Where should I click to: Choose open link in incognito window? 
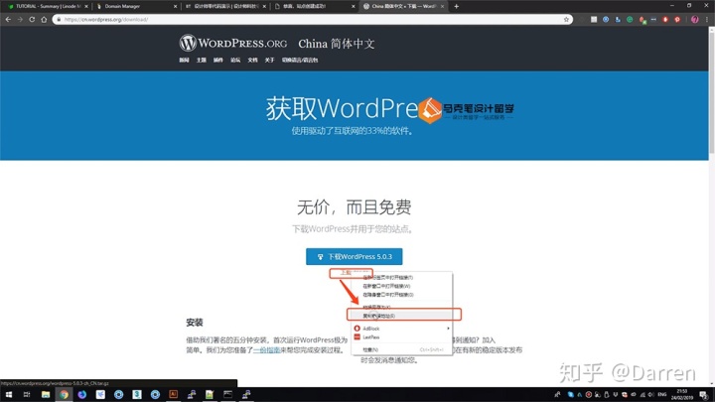pyautogui.click(x=402, y=295)
